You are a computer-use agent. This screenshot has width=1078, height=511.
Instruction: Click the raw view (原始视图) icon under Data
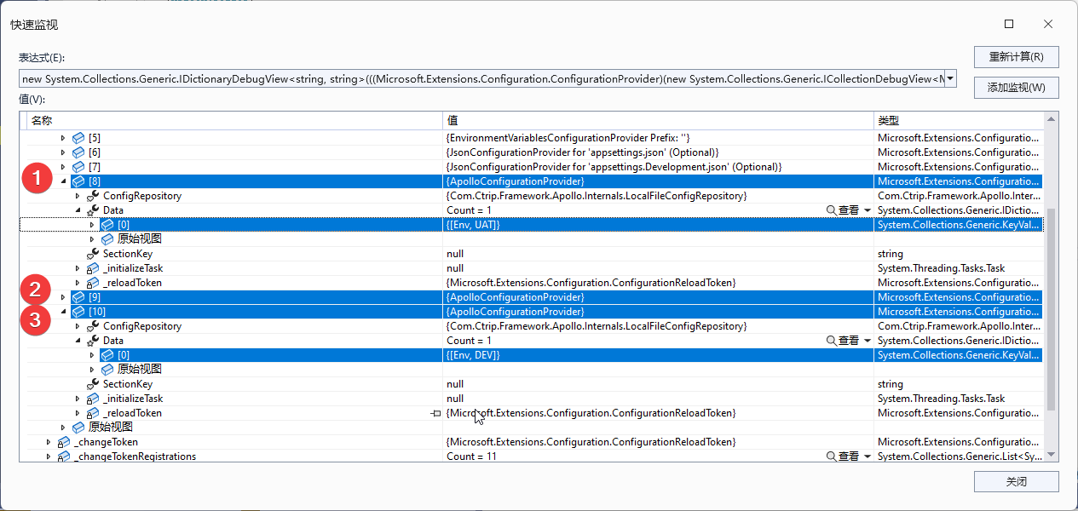[107, 238]
